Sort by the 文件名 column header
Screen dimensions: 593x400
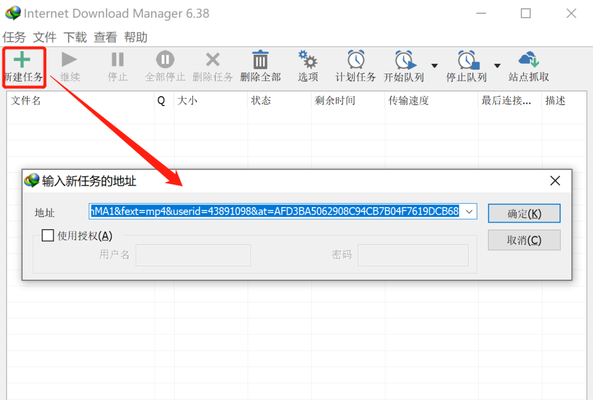coord(81,101)
